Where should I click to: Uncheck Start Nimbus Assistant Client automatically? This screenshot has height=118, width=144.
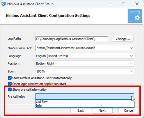tap(10, 78)
